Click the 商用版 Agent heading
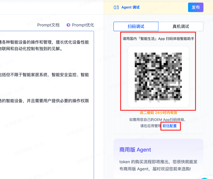This screenshot has width=213, height=179. [135, 150]
